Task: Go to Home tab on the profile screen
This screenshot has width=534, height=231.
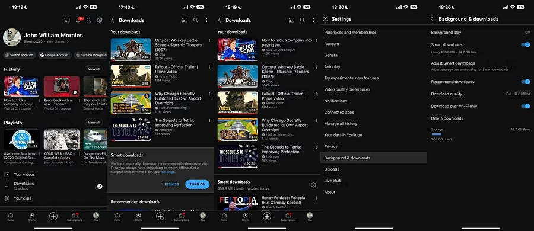Action: pyautogui.click(x=11, y=217)
